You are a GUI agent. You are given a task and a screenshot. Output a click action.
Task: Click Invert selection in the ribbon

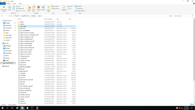[80, 11]
